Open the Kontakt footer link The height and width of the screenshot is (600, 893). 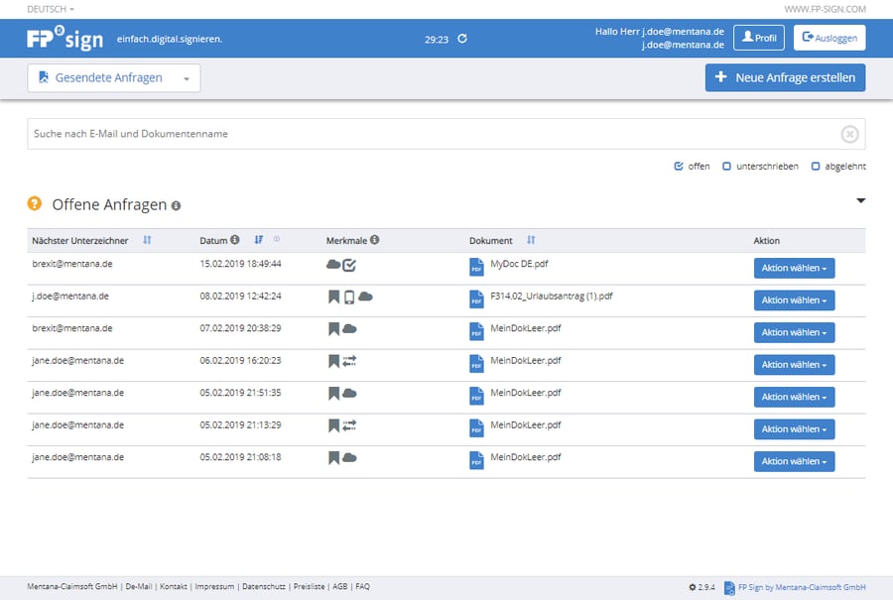coord(174,587)
